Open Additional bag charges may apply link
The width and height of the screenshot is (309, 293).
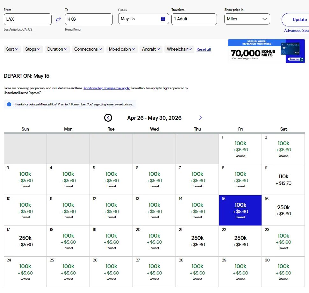(x=107, y=88)
